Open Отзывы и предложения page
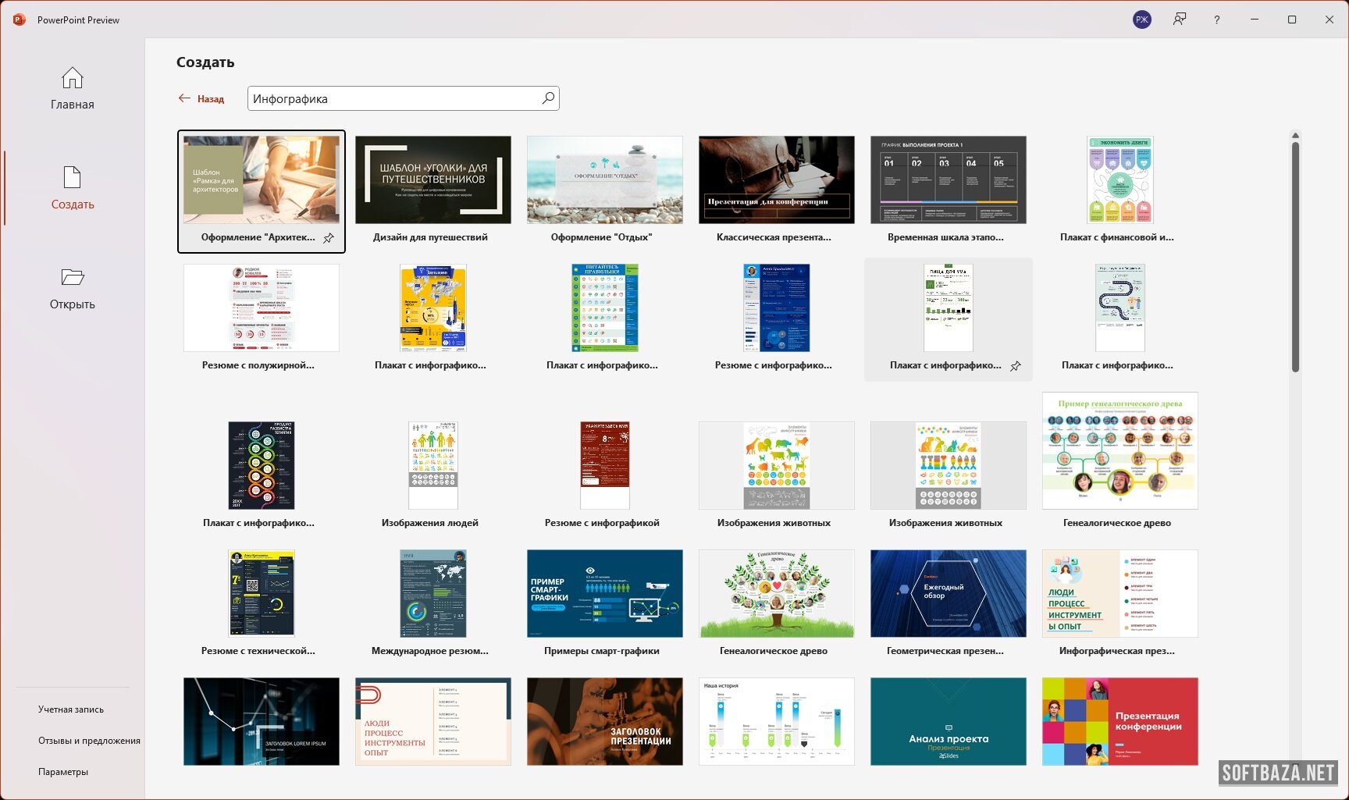 pos(89,741)
